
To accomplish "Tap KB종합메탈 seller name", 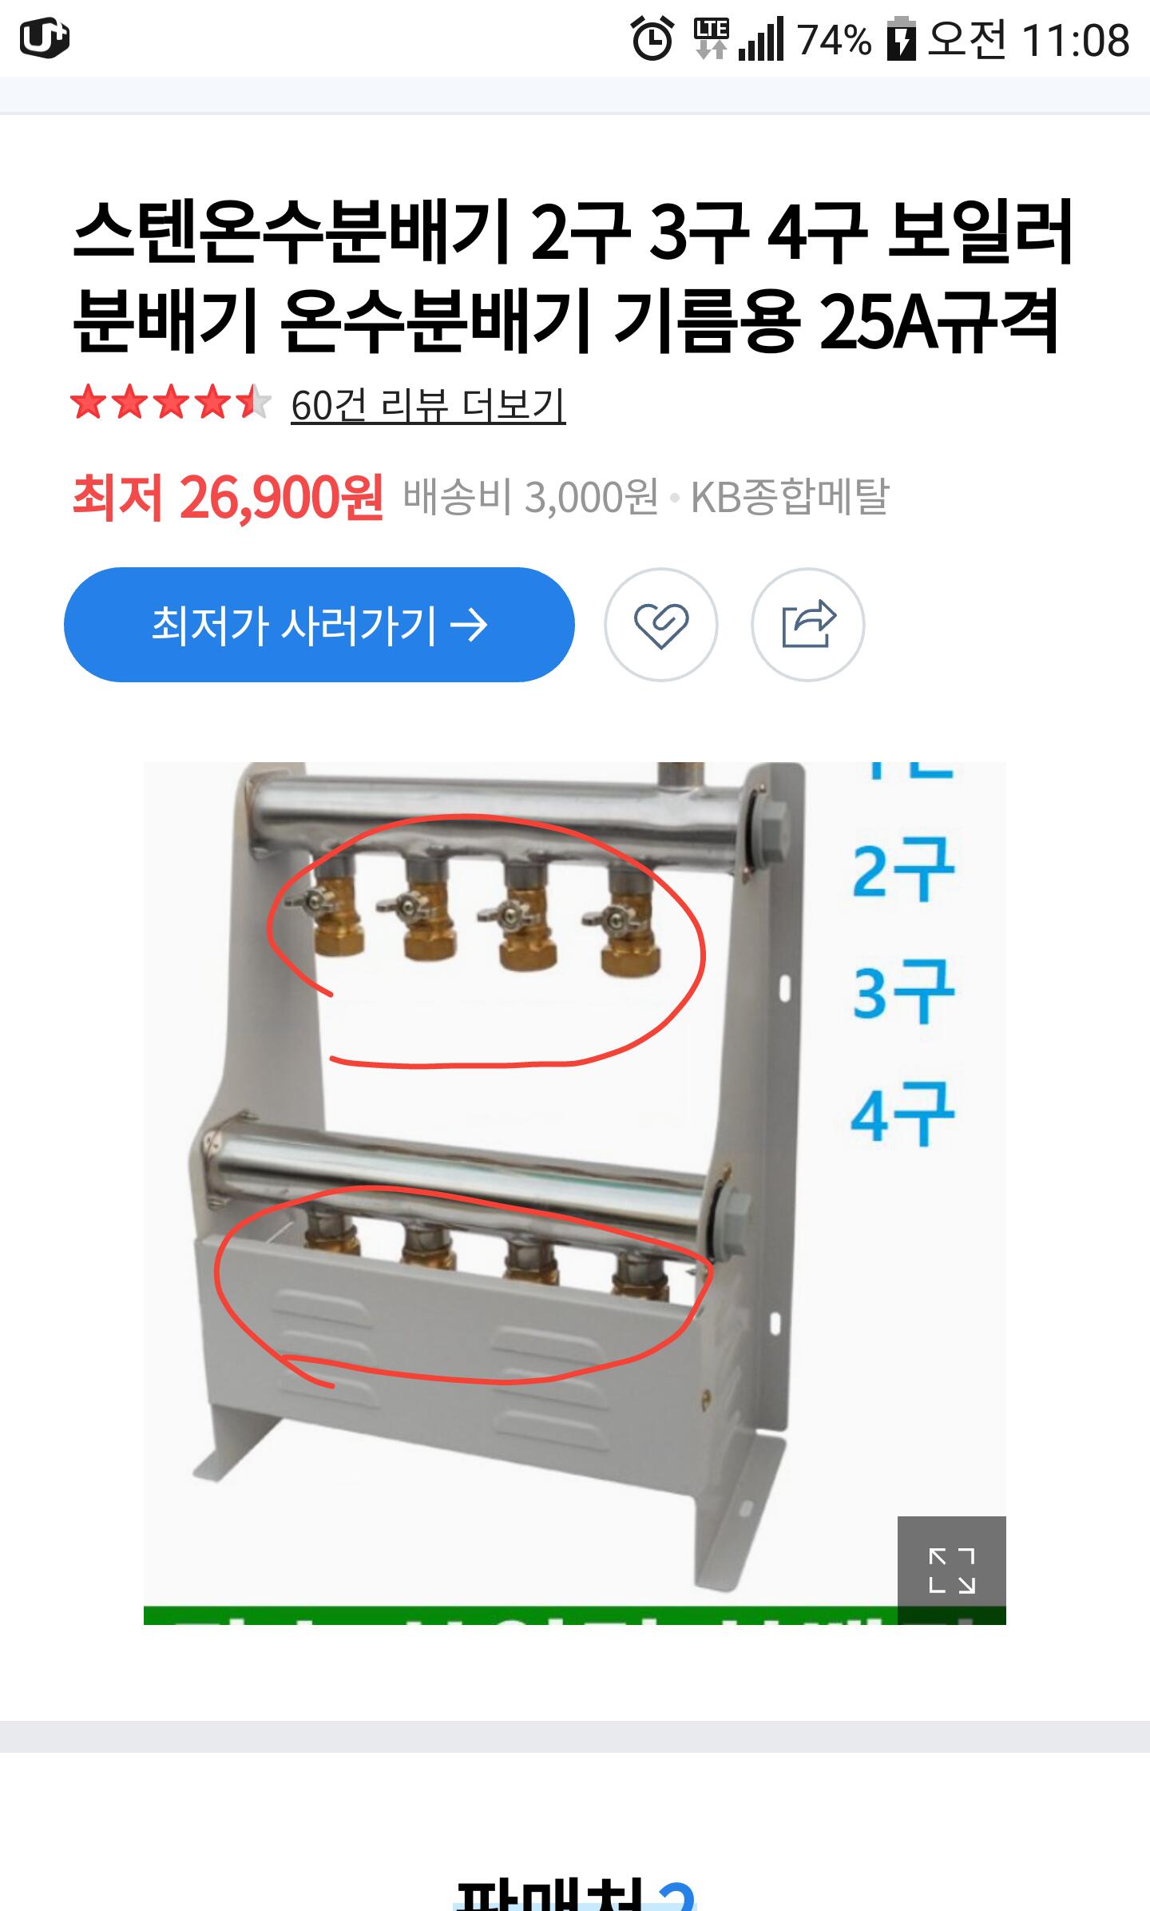I will pyautogui.click(x=789, y=498).
